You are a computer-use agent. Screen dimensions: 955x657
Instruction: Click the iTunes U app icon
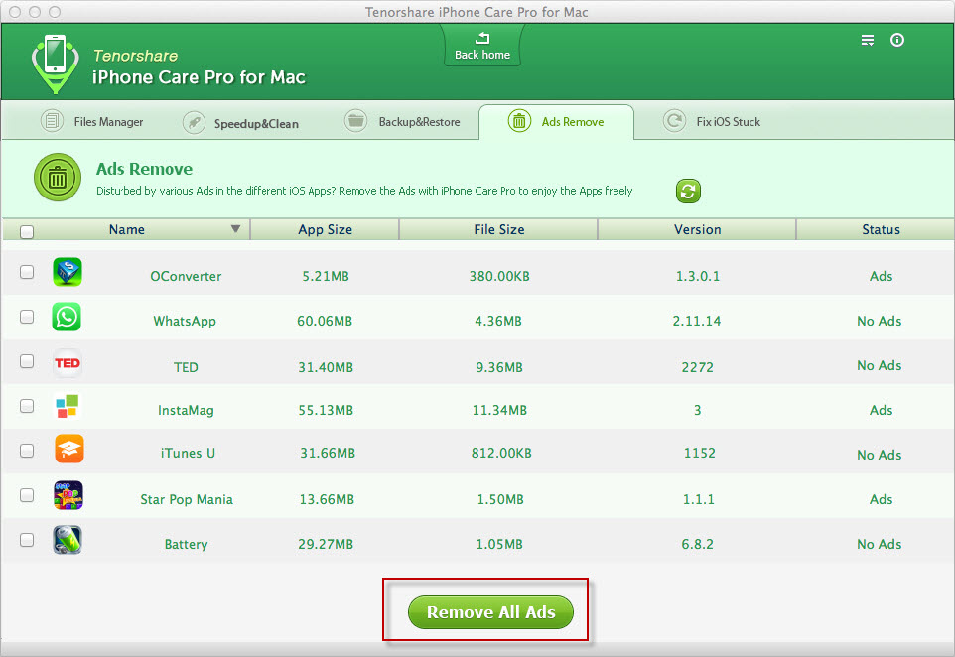[68, 450]
